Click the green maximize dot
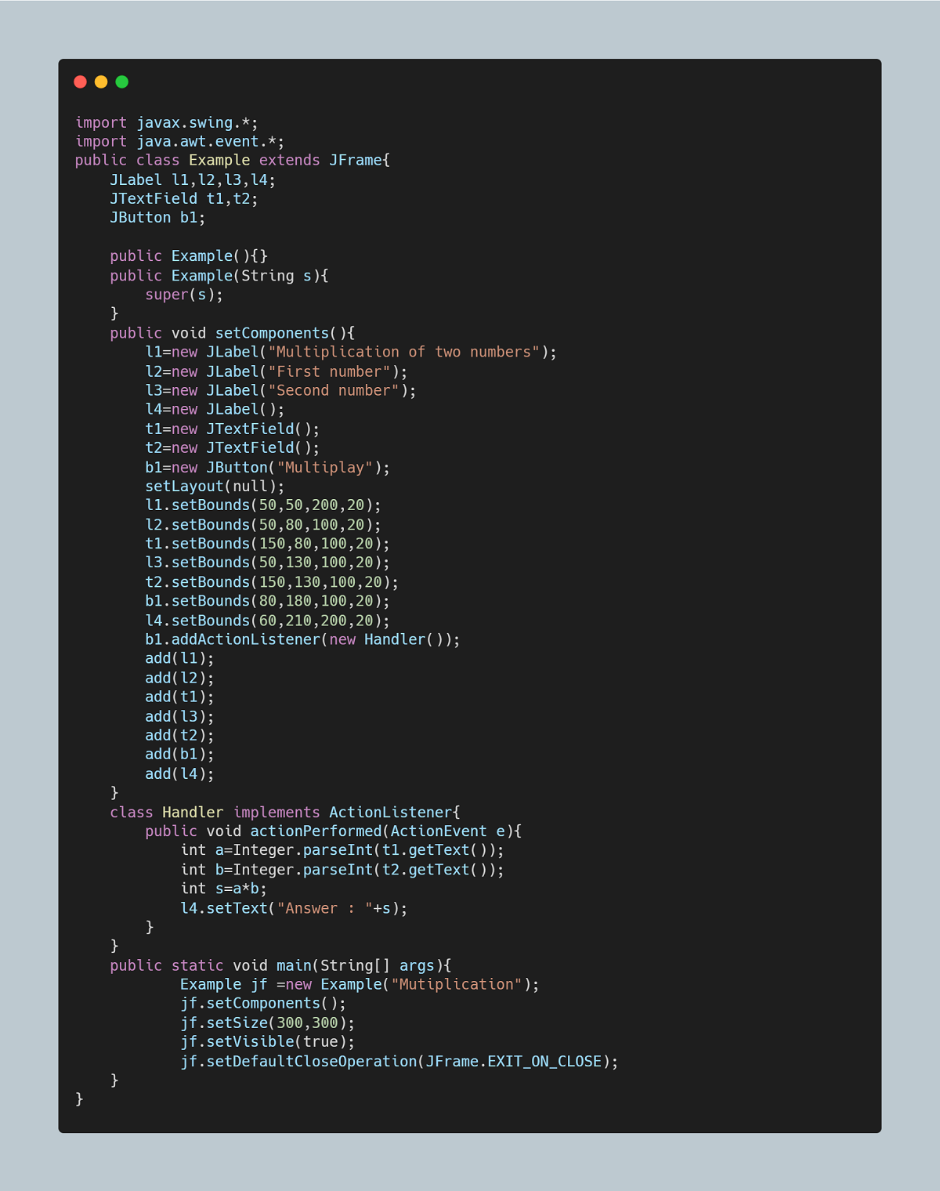Viewport: 940px width, 1191px height. (x=122, y=81)
